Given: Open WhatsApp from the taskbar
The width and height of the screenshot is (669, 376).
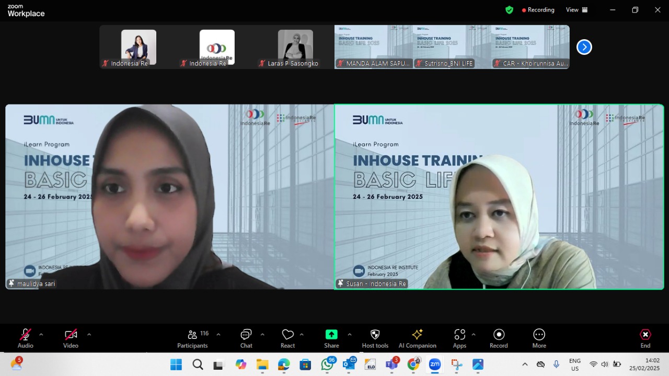Looking at the screenshot, I should (327, 364).
